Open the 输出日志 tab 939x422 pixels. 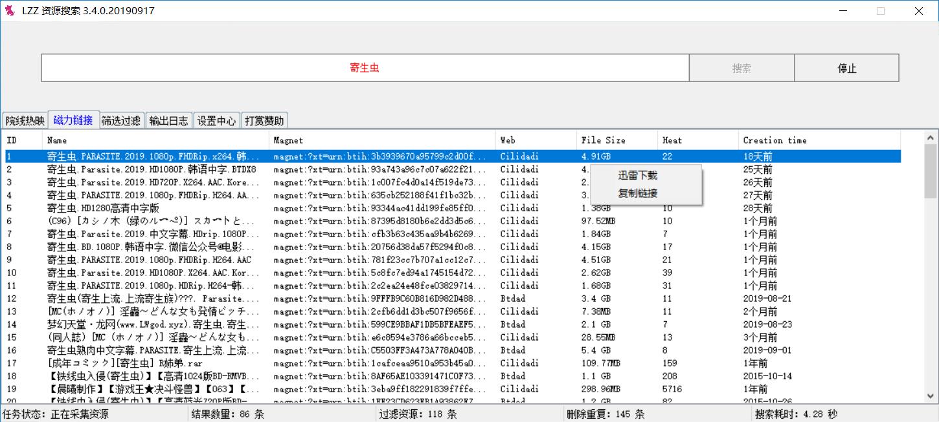coord(169,120)
